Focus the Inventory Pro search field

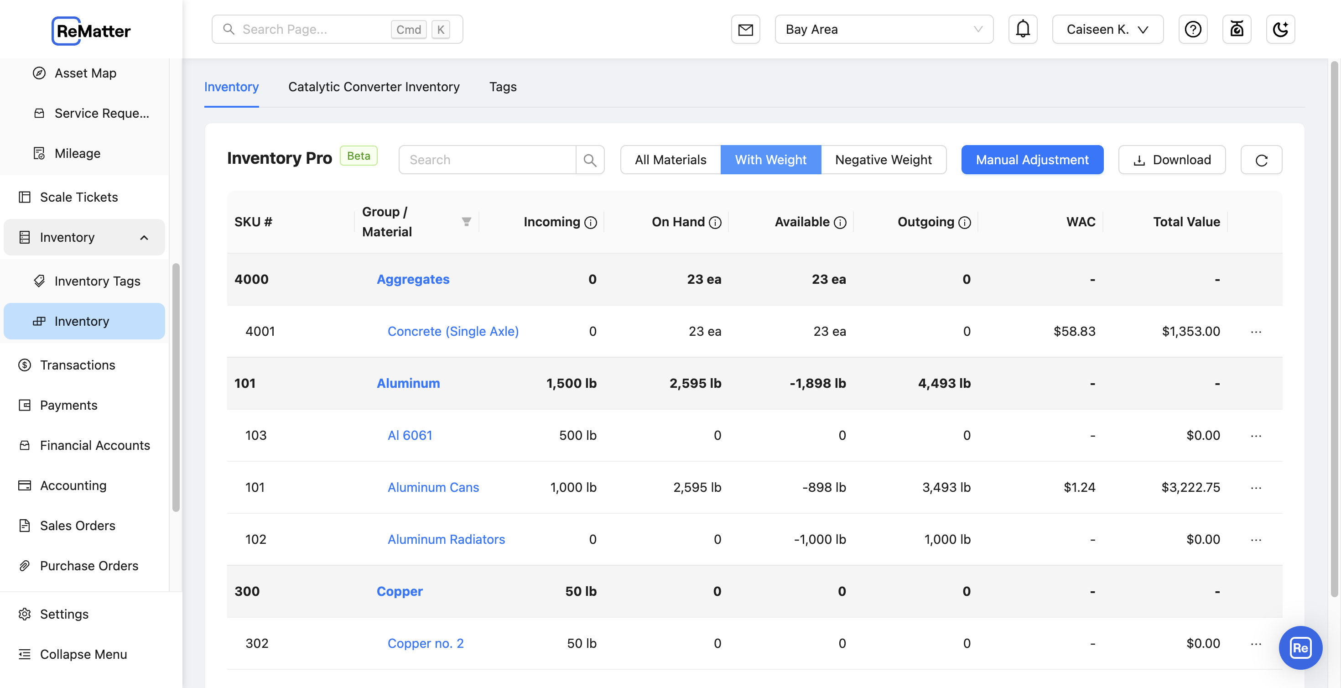487,160
